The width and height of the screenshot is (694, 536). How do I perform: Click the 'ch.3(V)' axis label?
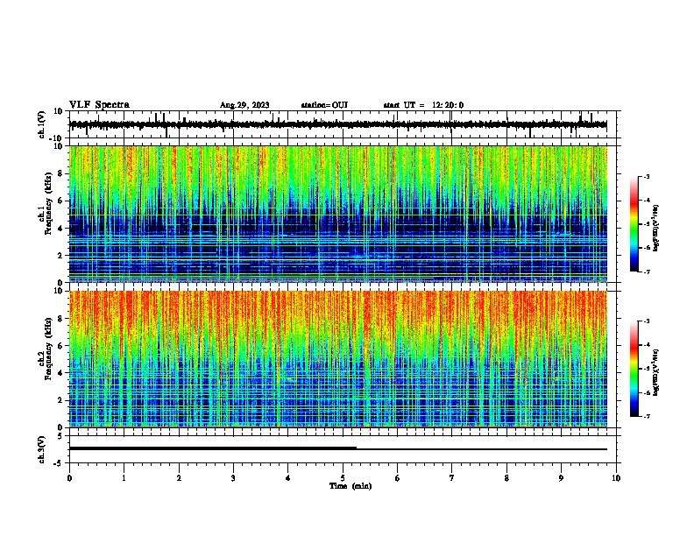[x=42, y=450]
